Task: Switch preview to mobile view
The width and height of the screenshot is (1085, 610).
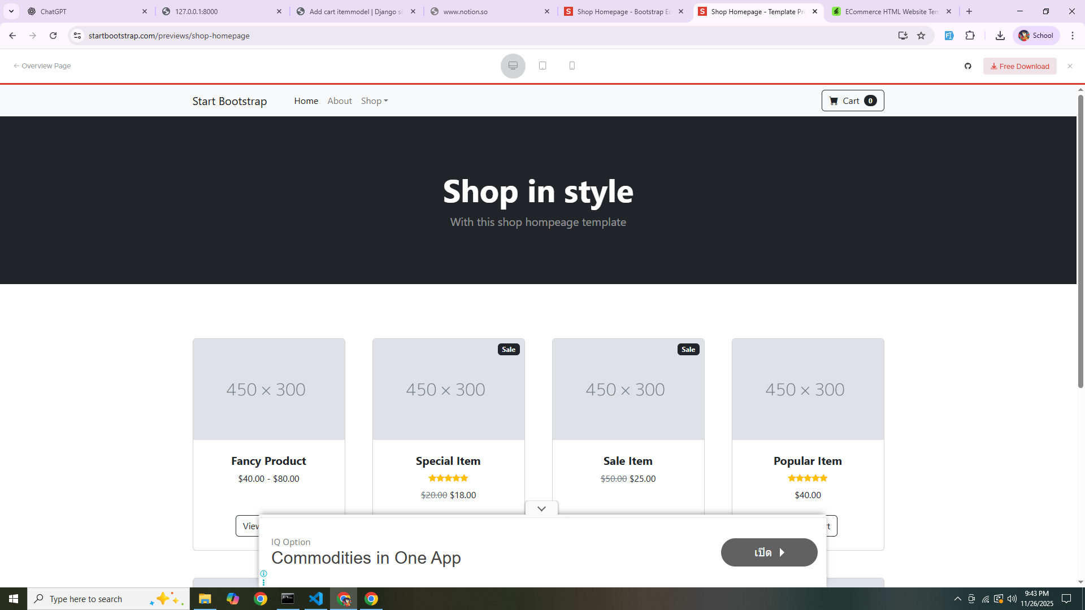Action: pyautogui.click(x=572, y=66)
